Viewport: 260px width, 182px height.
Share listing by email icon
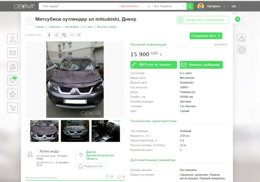point(72,35)
